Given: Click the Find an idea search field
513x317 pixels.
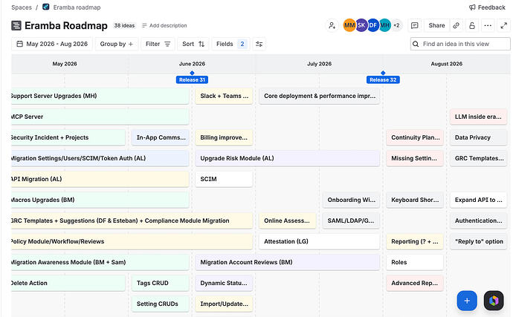Looking at the screenshot, I should coord(460,44).
